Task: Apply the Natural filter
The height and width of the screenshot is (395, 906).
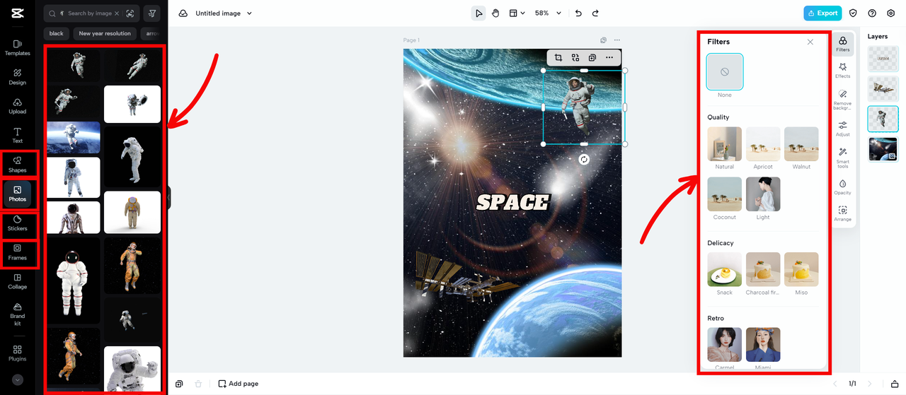Action: pos(725,144)
